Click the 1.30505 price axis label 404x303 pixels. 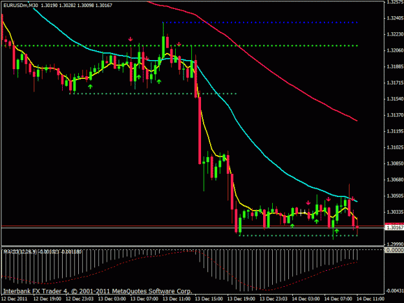395,196
